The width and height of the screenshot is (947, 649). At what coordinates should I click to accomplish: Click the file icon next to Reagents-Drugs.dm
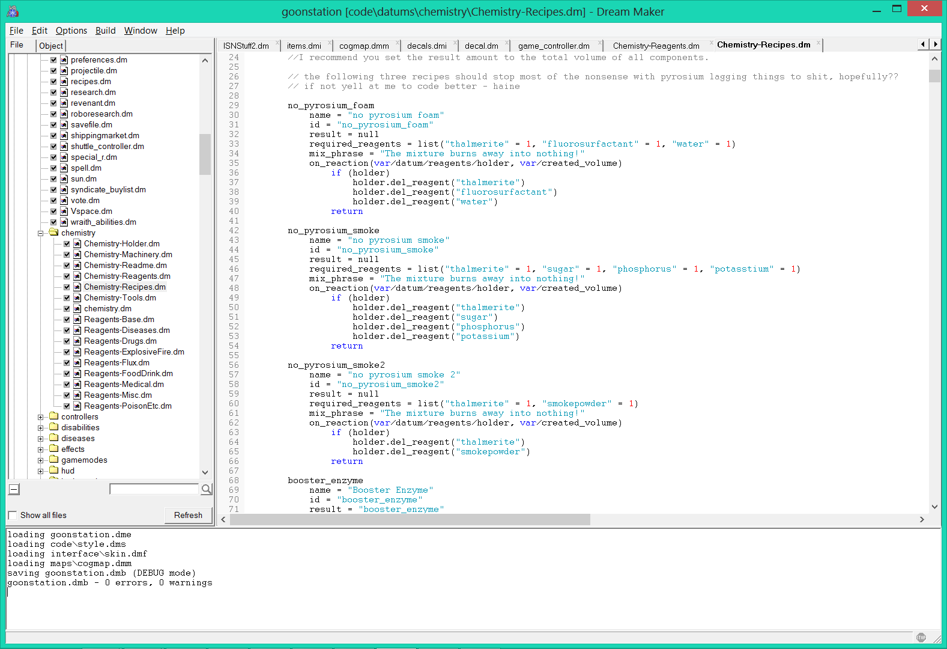click(77, 341)
